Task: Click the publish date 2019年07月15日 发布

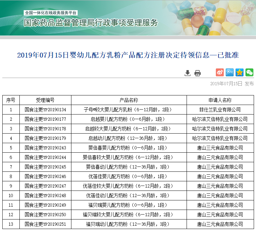Action: (x=232, y=84)
